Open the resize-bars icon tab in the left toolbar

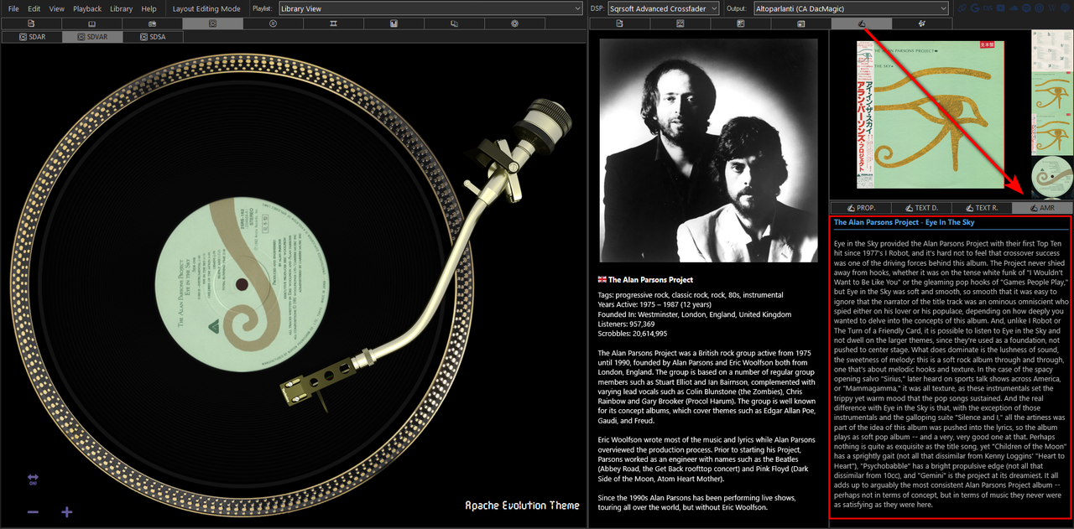[x=333, y=23]
